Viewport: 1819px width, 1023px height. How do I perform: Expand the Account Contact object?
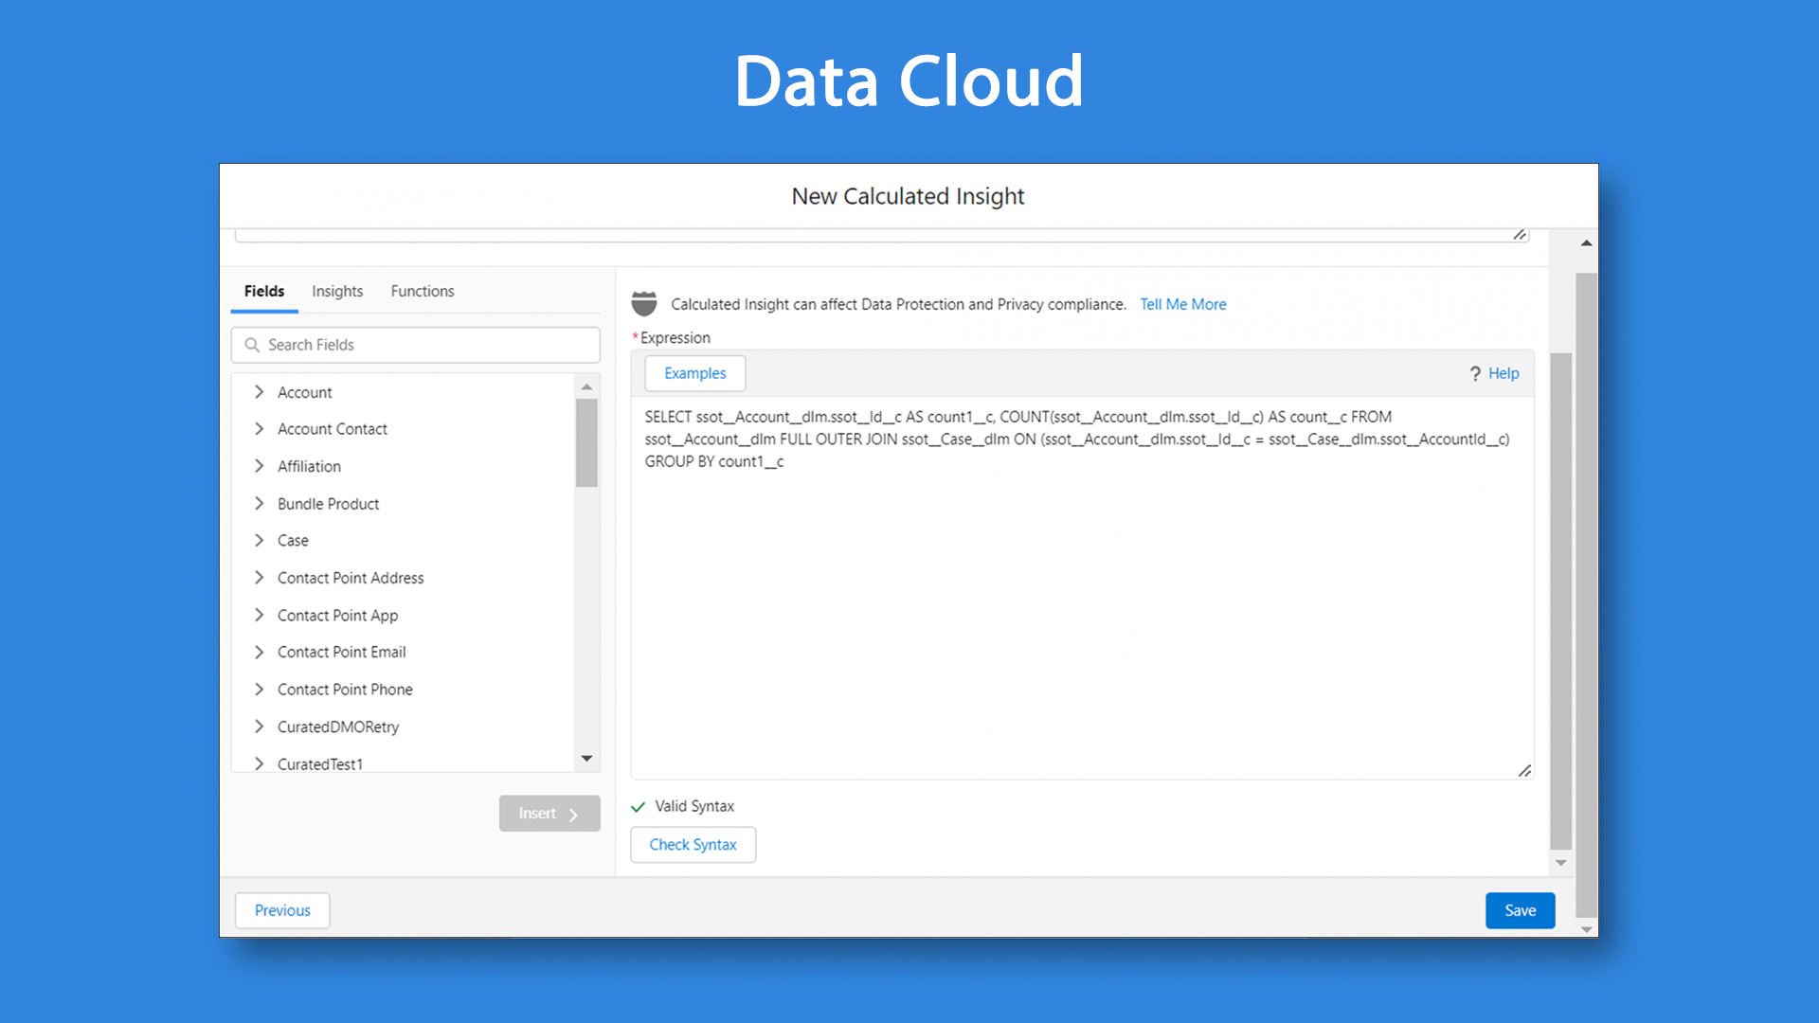pos(259,429)
